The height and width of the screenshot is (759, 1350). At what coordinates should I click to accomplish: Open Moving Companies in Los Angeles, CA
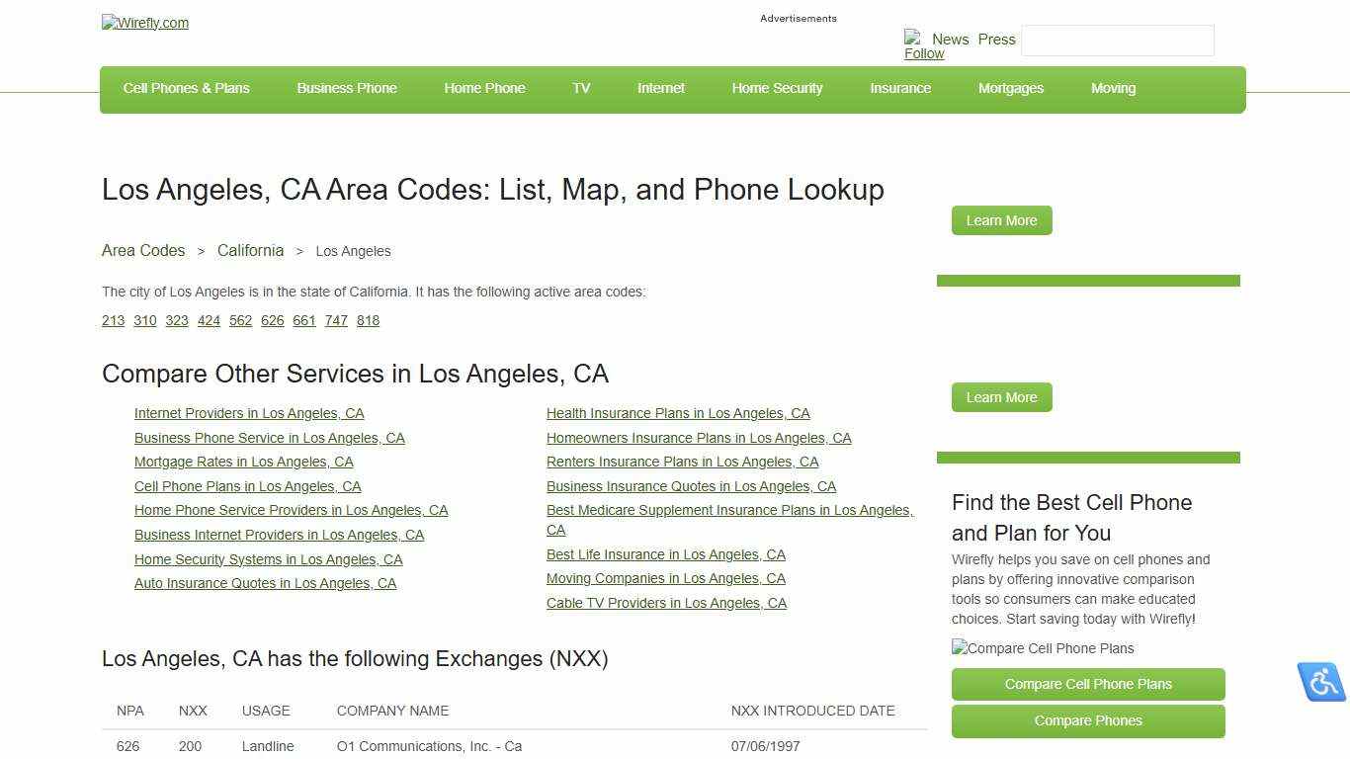click(666, 578)
